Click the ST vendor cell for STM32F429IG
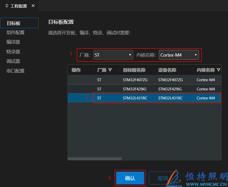This screenshot has width=228, height=187. (99, 89)
